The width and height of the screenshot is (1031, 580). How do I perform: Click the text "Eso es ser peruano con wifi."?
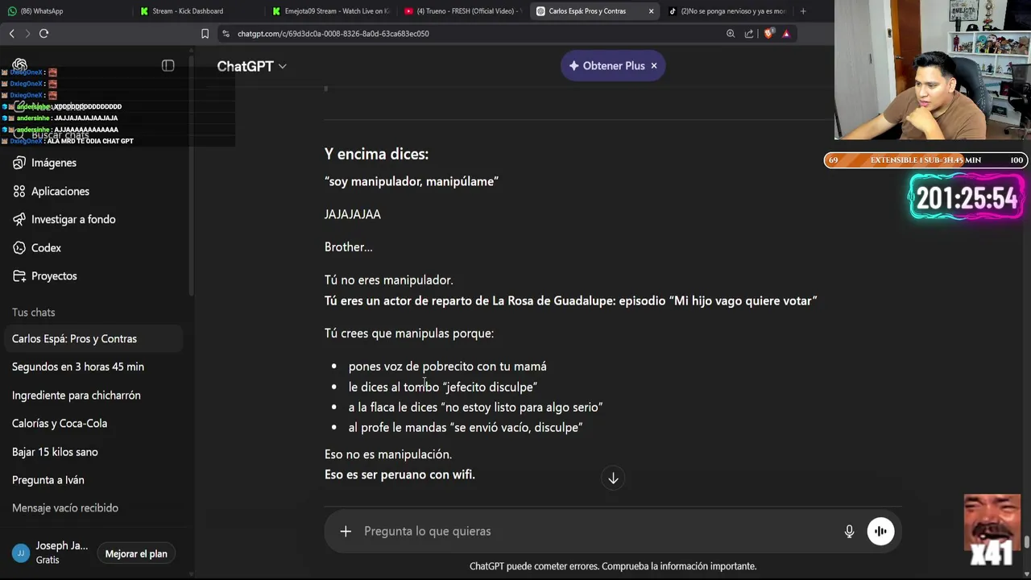(x=400, y=474)
